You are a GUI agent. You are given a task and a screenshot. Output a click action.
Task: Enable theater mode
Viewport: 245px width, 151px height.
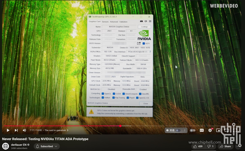coord(226,130)
